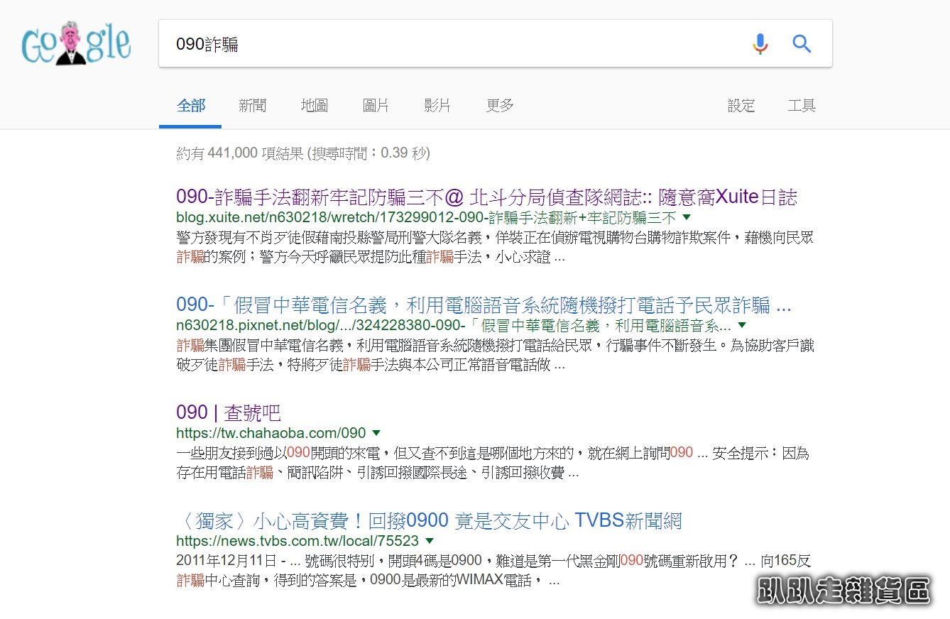The width and height of the screenshot is (950, 619).
Task: Click the 約有 441,000 項結果 stats text
Action: point(303,153)
